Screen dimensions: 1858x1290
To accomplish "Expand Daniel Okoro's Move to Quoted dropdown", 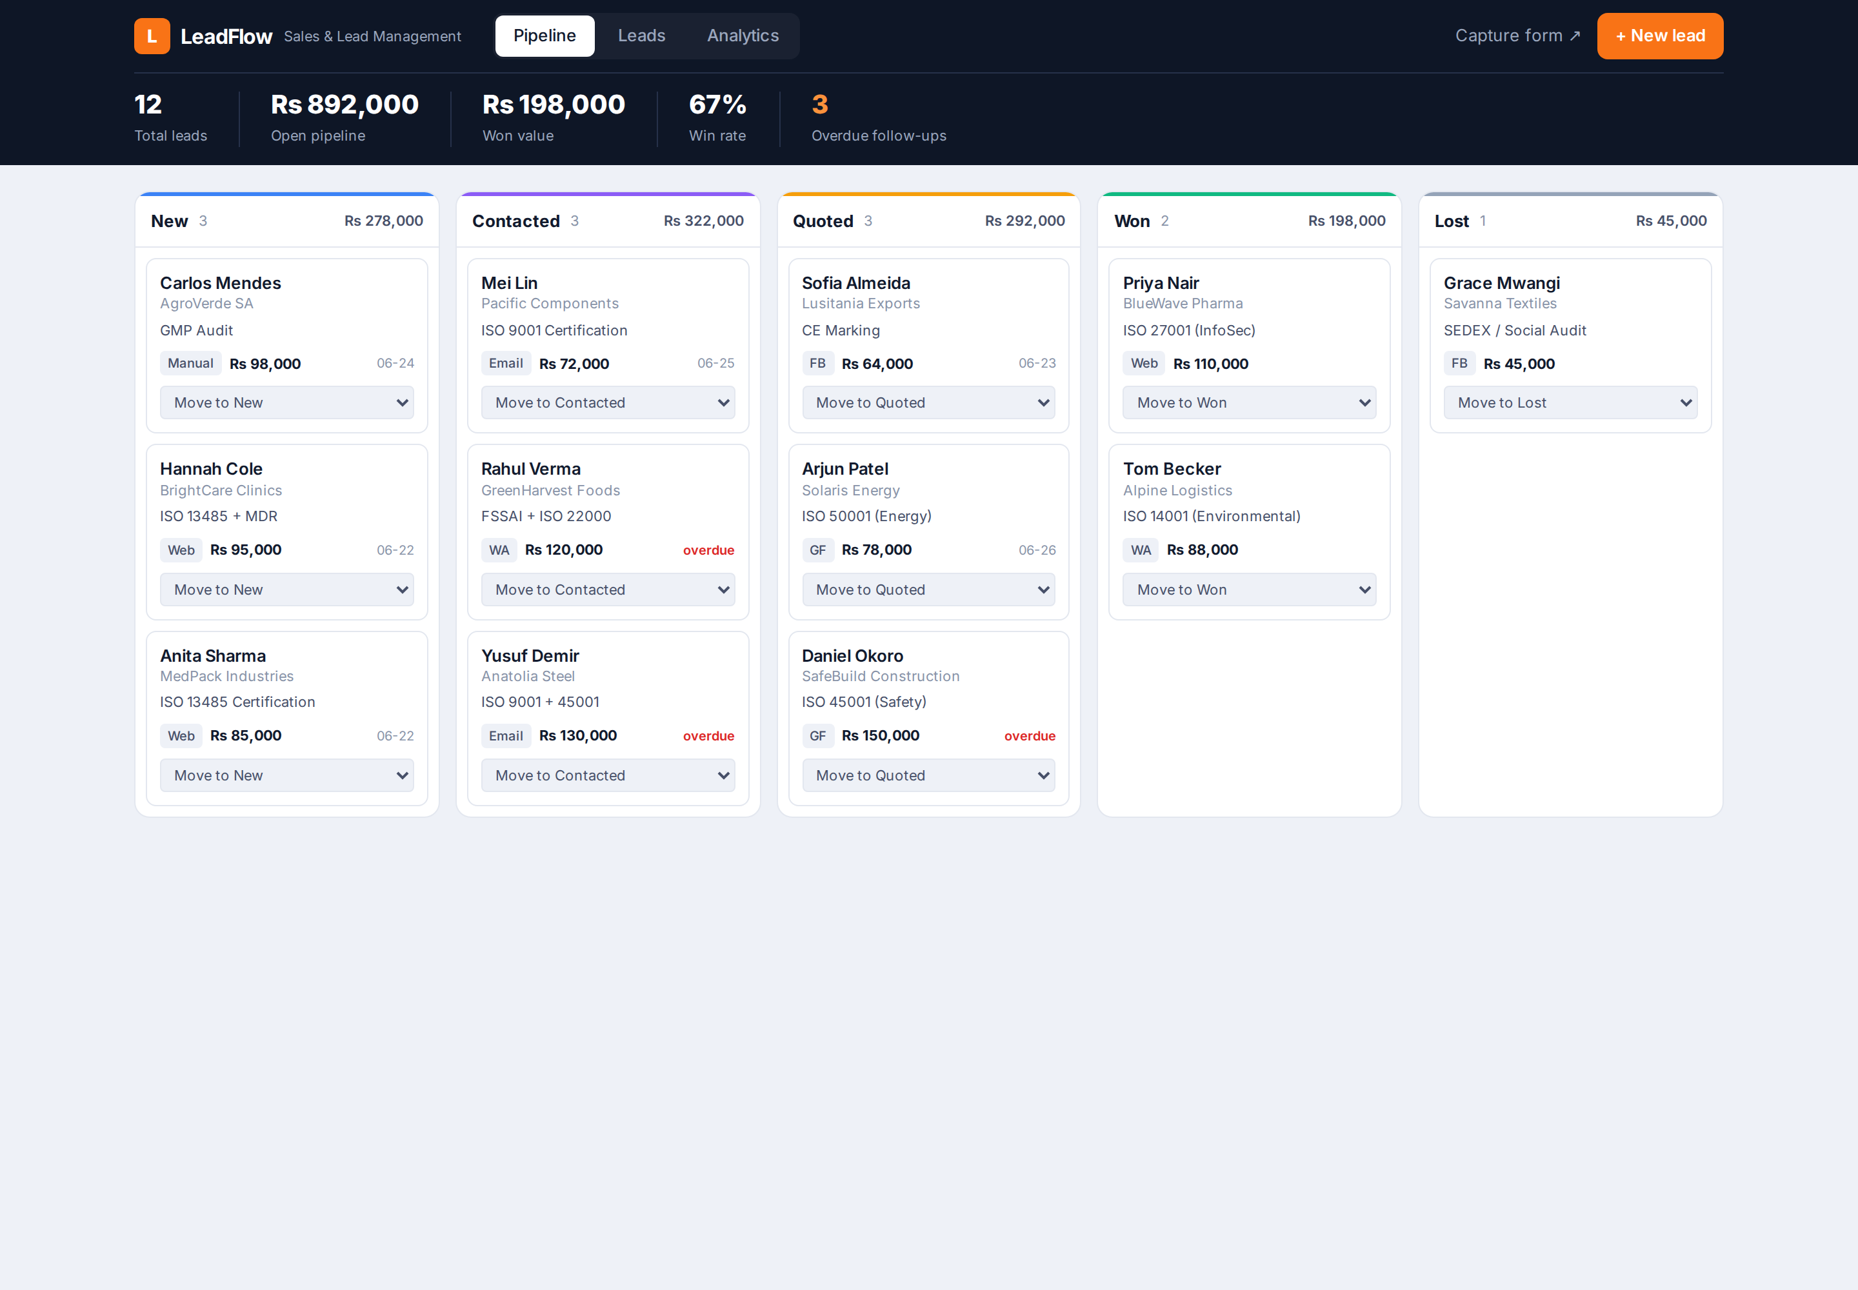I will [928, 775].
